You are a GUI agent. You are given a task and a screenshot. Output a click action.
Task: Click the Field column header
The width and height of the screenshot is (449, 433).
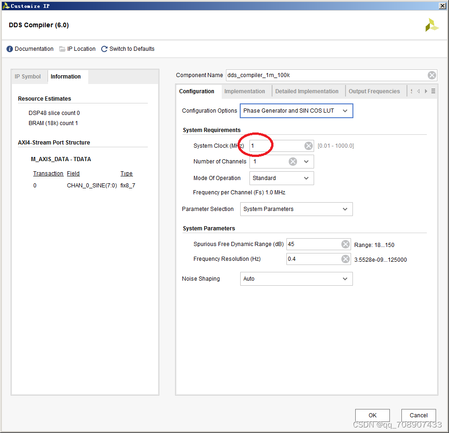[x=73, y=174]
